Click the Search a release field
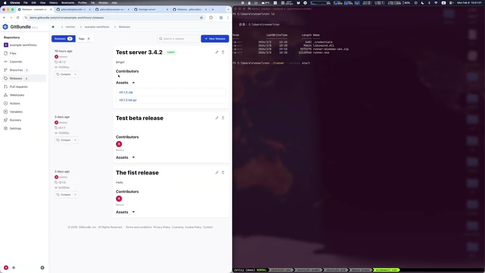 [178, 39]
